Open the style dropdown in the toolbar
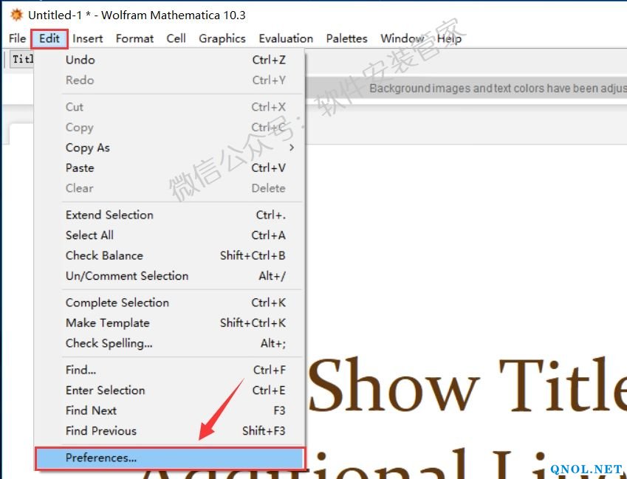The height and width of the screenshot is (479, 627). tap(21, 60)
